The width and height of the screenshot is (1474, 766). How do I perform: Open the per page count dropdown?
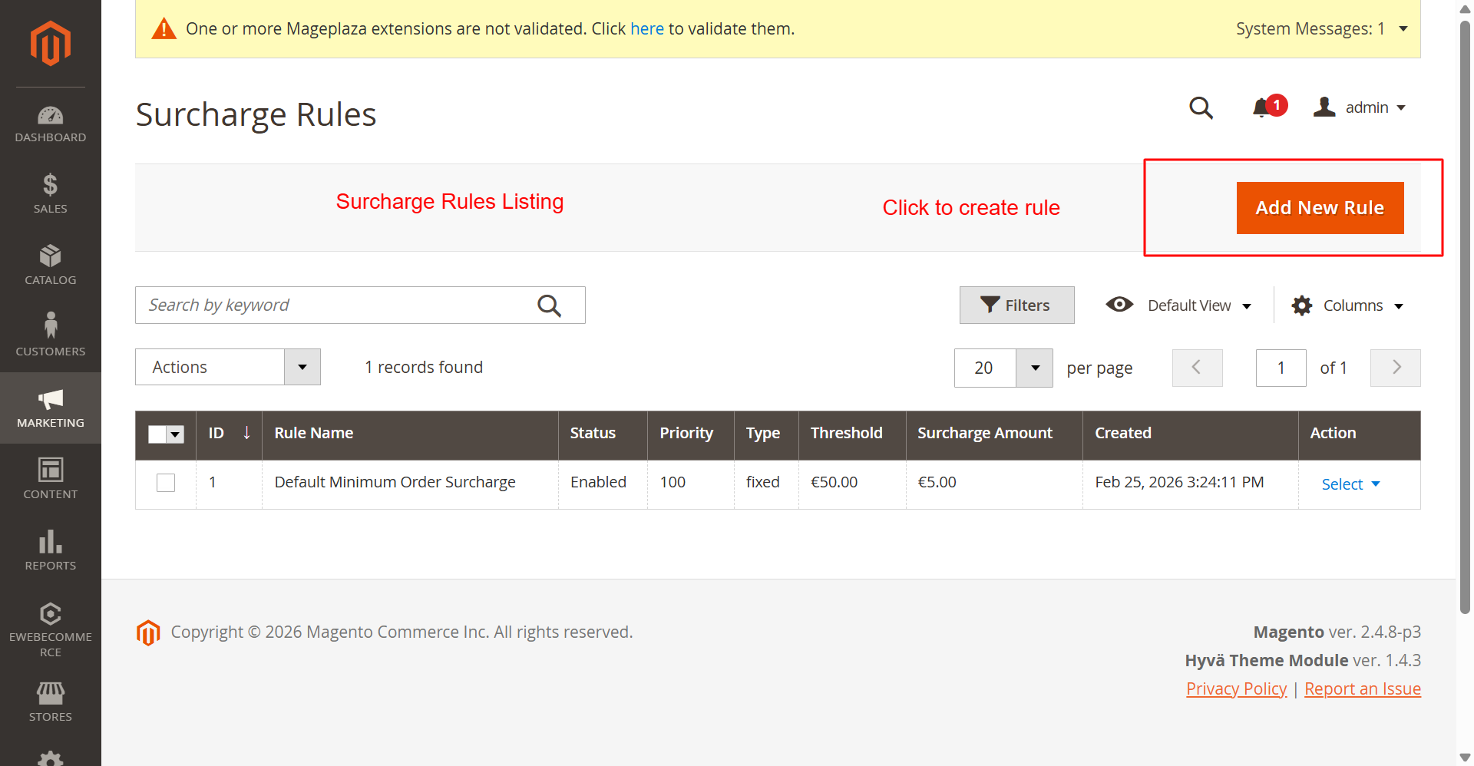point(1034,368)
